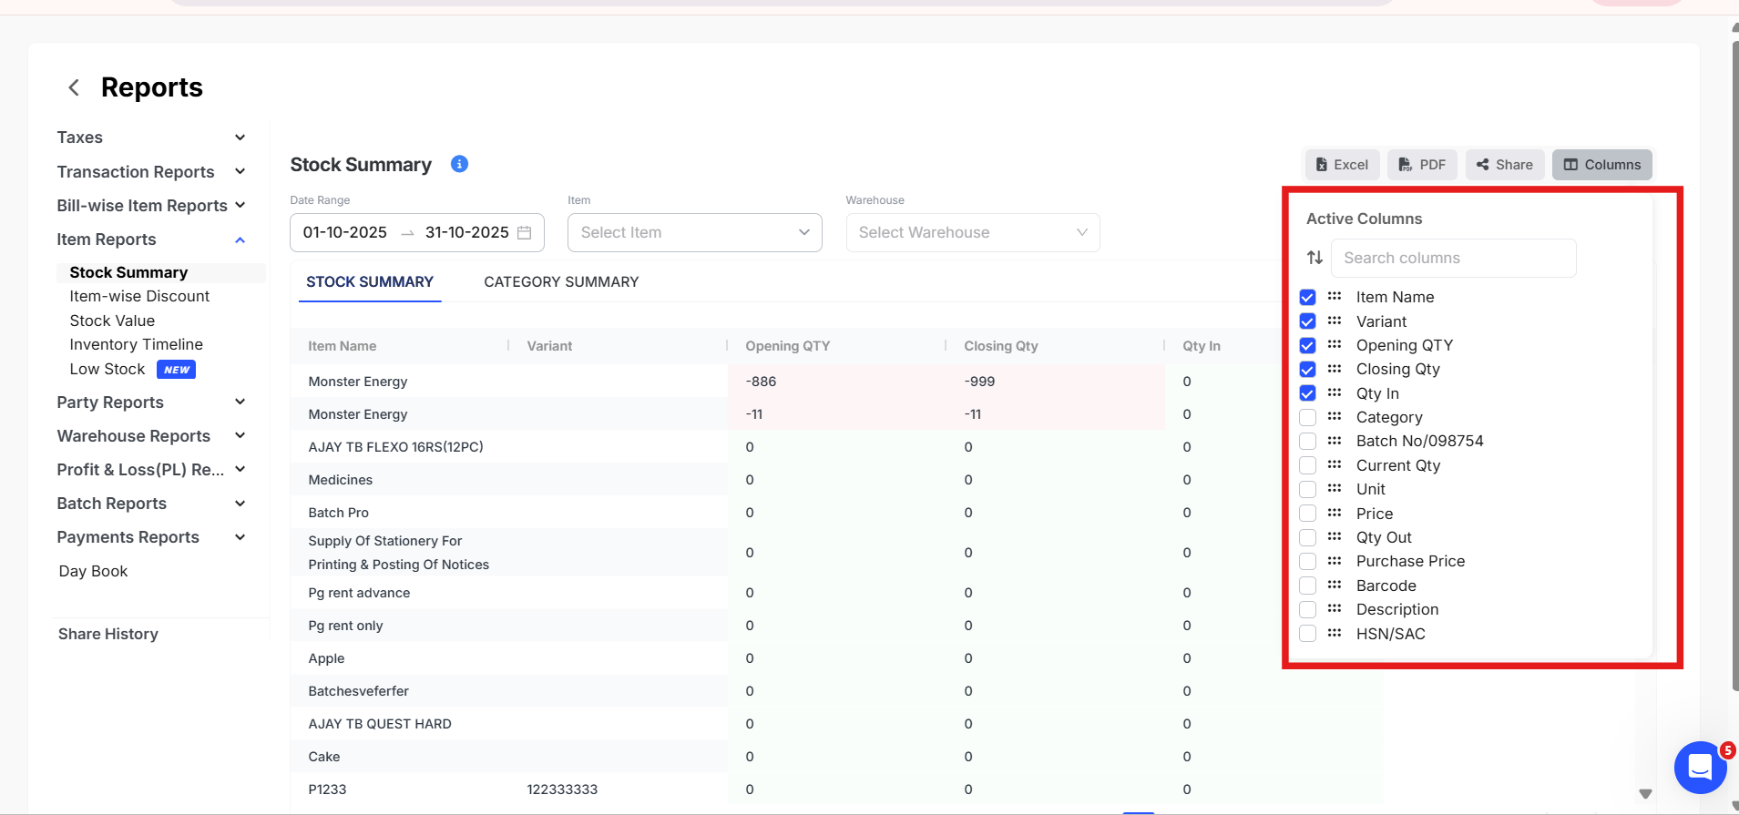The width and height of the screenshot is (1739, 815).
Task: Click the sort arrows icon in Active Columns
Action: [1314, 258]
